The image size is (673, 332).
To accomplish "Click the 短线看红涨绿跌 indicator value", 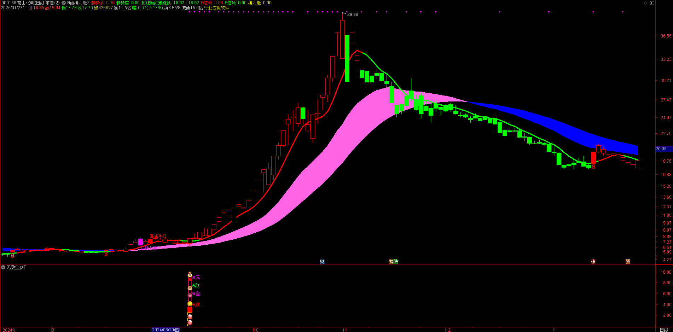I will [170, 3].
